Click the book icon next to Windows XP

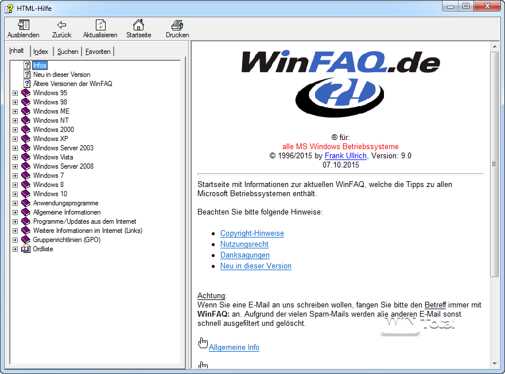tap(26, 139)
